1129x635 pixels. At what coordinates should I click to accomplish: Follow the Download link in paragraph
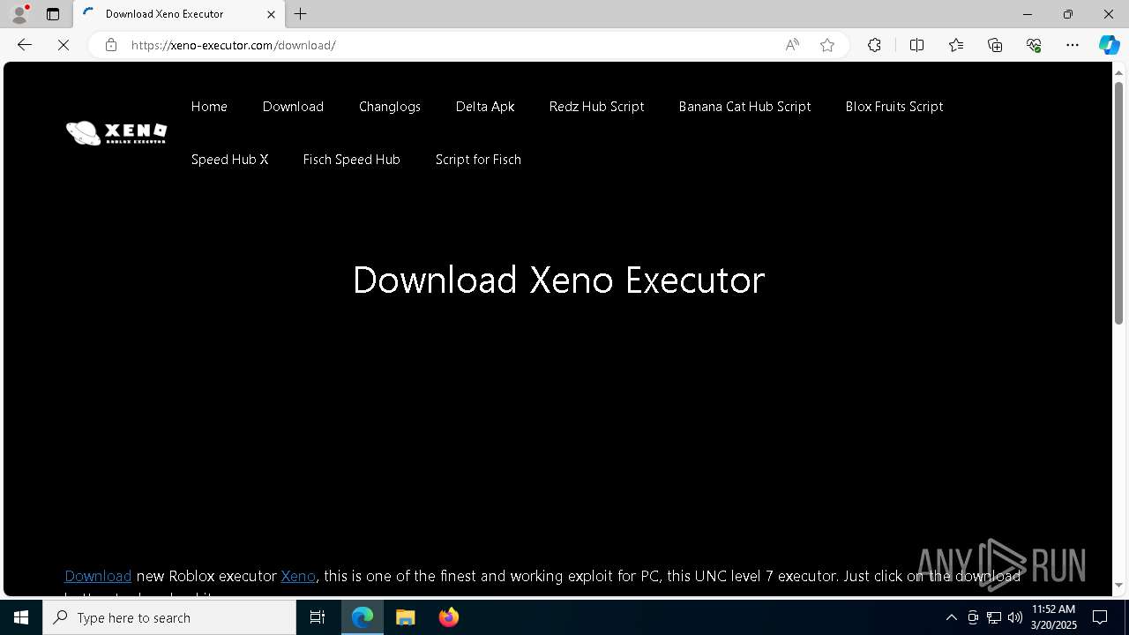98,576
